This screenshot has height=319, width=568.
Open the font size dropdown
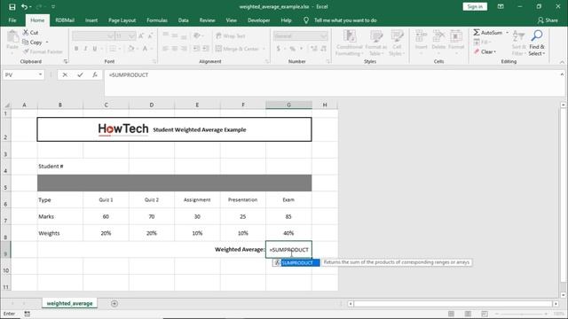point(131,35)
